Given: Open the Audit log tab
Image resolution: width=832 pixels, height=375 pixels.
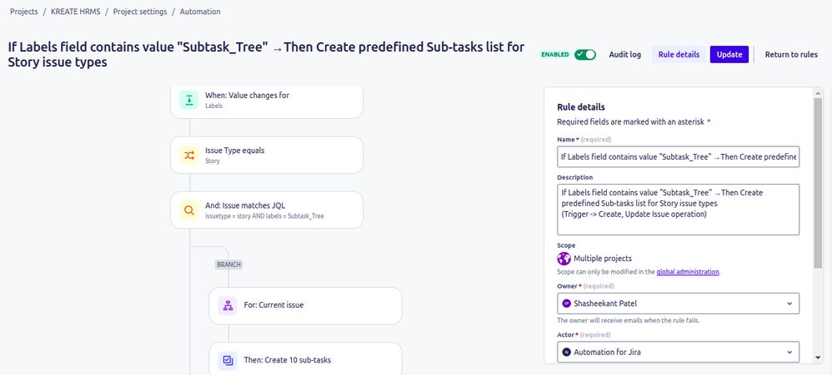Looking at the screenshot, I should (x=624, y=55).
